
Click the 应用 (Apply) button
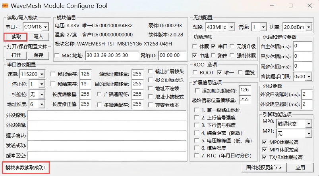[300, 168]
